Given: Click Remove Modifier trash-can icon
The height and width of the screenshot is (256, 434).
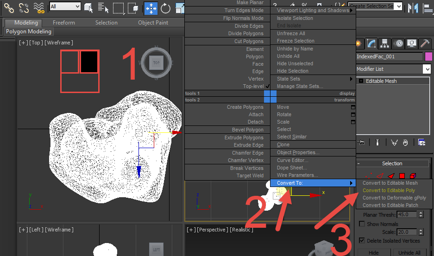Looking at the screenshot, I should 405,143.
